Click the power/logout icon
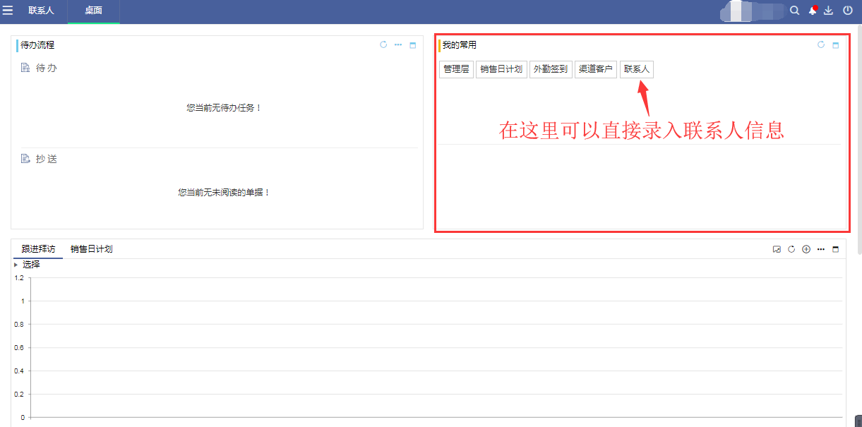Image resolution: width=862 pixels, height=427 pixels. (x=847, y=11)
